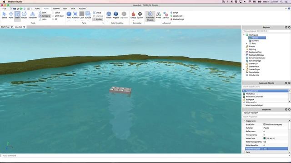Viewport: 291px width, 163px height.
Task: Collapse the Appearance properties section
Action: click(x=245, y=121)
